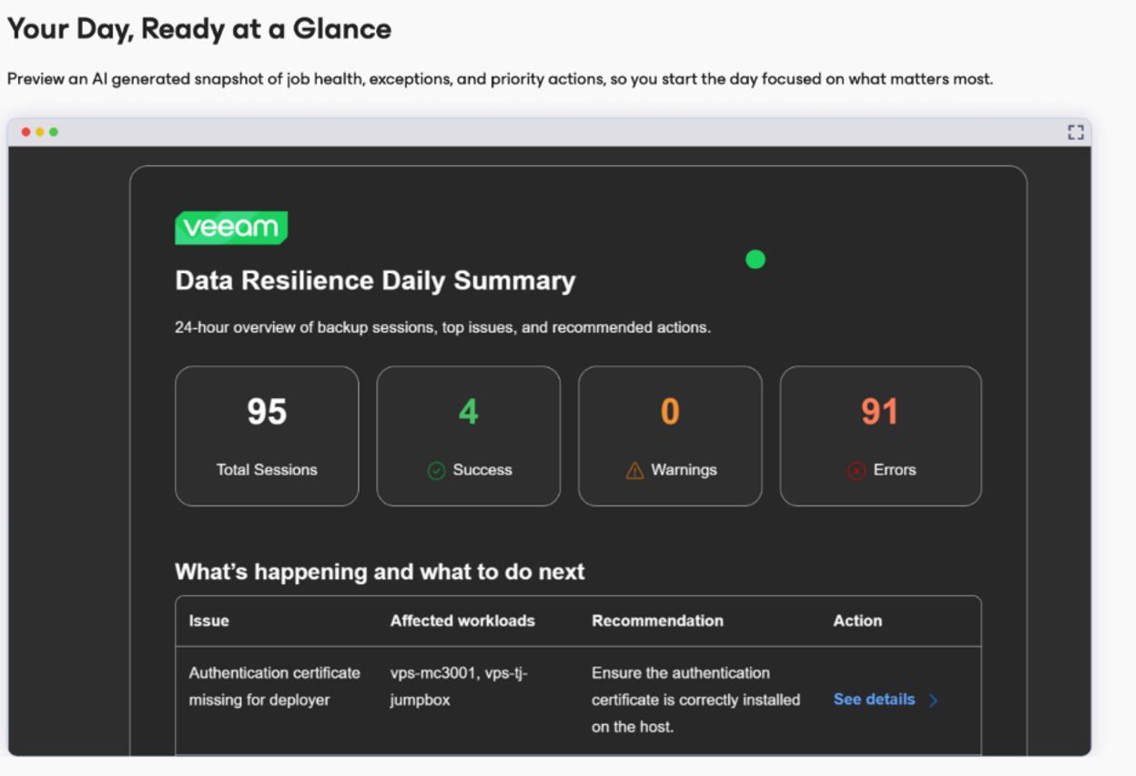Click the Issue column header

coord(208,620)
